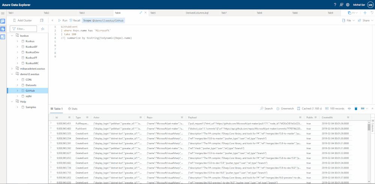
Task: Click the clipboard copy icon
Action: coord(356,109)
